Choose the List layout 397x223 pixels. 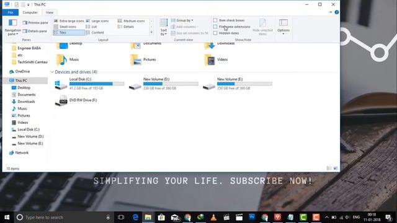click(x=91, y=27)
